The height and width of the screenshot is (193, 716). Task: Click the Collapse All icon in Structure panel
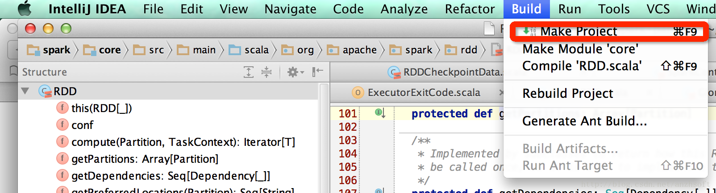pos(266,72)
